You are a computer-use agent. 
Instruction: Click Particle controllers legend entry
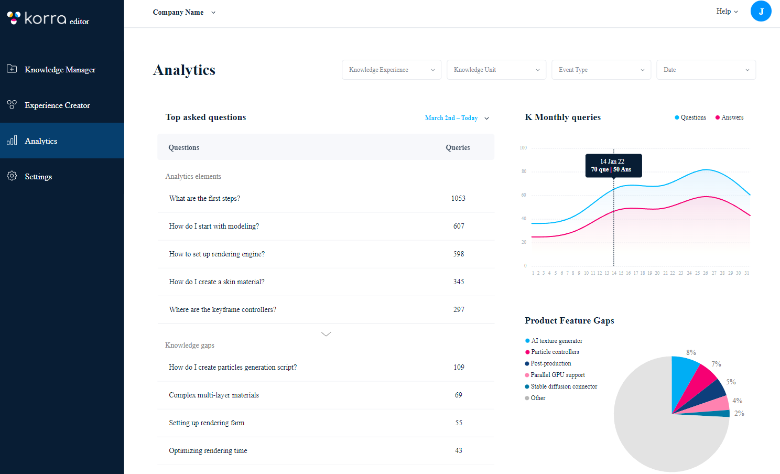tap(552, 352)
